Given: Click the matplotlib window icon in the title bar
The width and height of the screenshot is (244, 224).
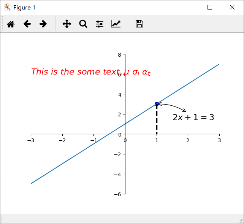Looking at the screenshot, I should pyautogui.click(x=8, y=7).
